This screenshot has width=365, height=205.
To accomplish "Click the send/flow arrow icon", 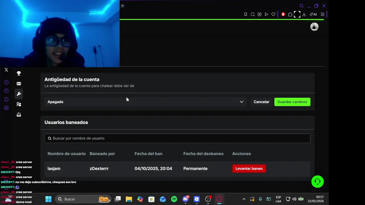I will 266,14.
